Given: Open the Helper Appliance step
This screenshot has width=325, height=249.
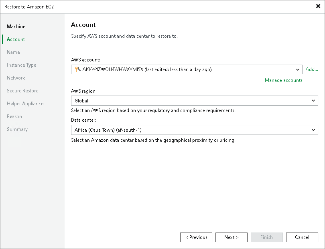Looking at the screenshot, I should pyautogui.click(x=25, y=103).
